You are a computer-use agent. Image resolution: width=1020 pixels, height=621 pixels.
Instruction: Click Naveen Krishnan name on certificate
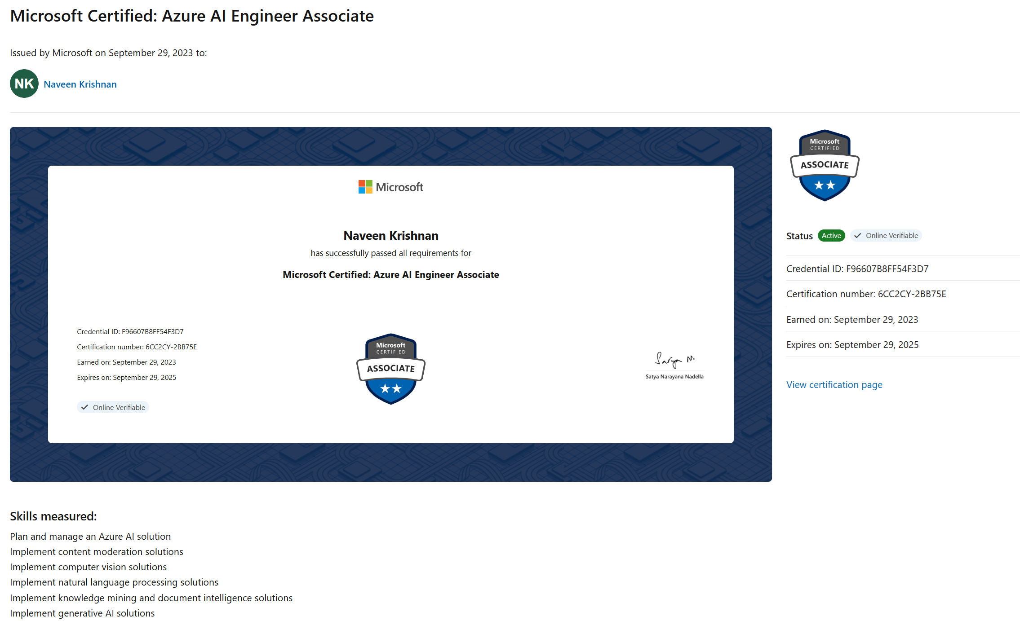(391, 236)
